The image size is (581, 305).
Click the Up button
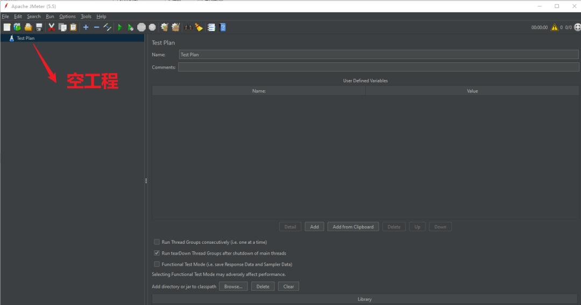coord(417,227)
